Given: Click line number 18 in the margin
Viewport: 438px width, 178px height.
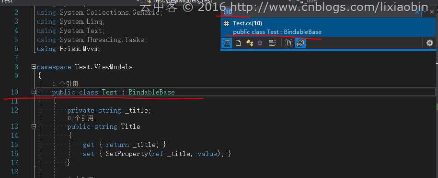Looking at the screenshot, I should point(14,172).
